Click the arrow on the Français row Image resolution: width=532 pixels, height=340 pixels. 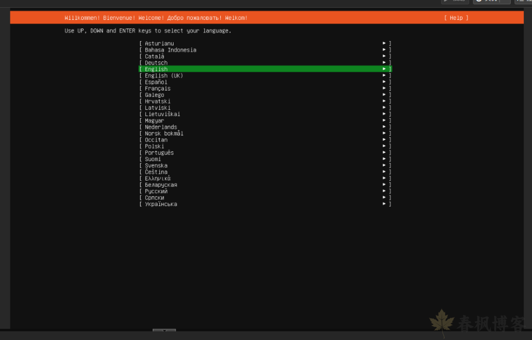(384, 88)
